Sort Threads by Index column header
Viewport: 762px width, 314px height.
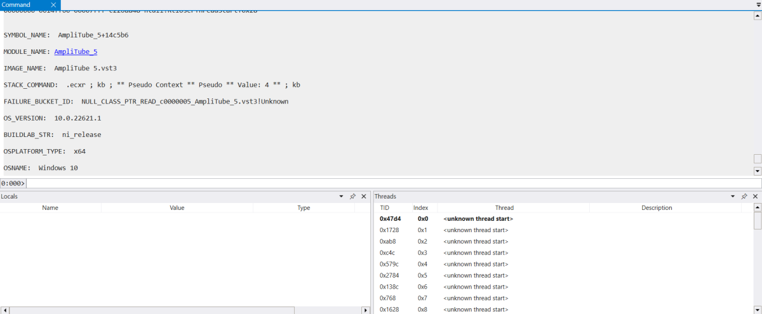tap(421, 208)
